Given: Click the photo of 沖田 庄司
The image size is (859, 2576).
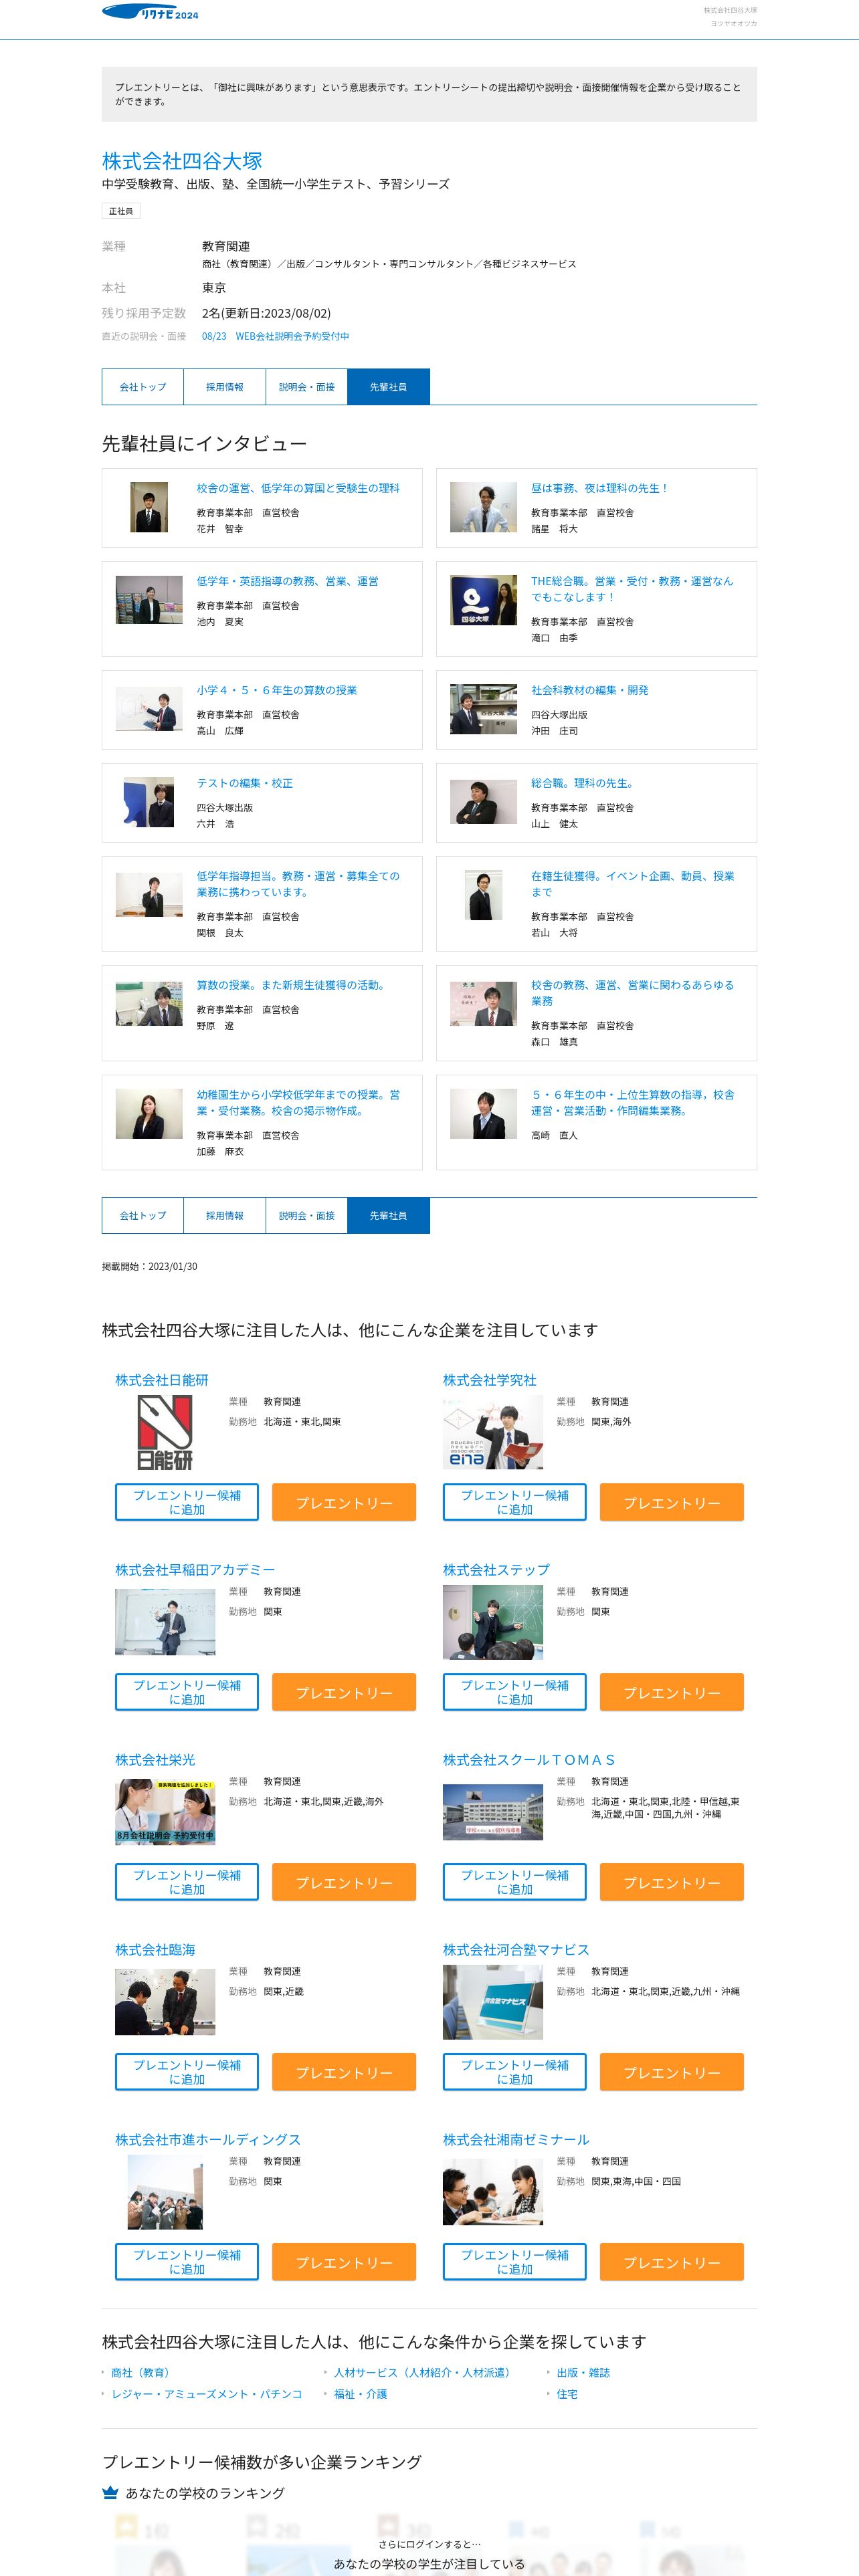Looking at the screenshot, I should pyautogui.click(x=483, y=709).
